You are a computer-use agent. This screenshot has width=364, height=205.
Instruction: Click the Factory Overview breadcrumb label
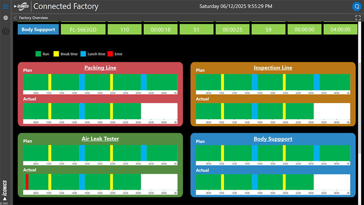coord(33,18)
